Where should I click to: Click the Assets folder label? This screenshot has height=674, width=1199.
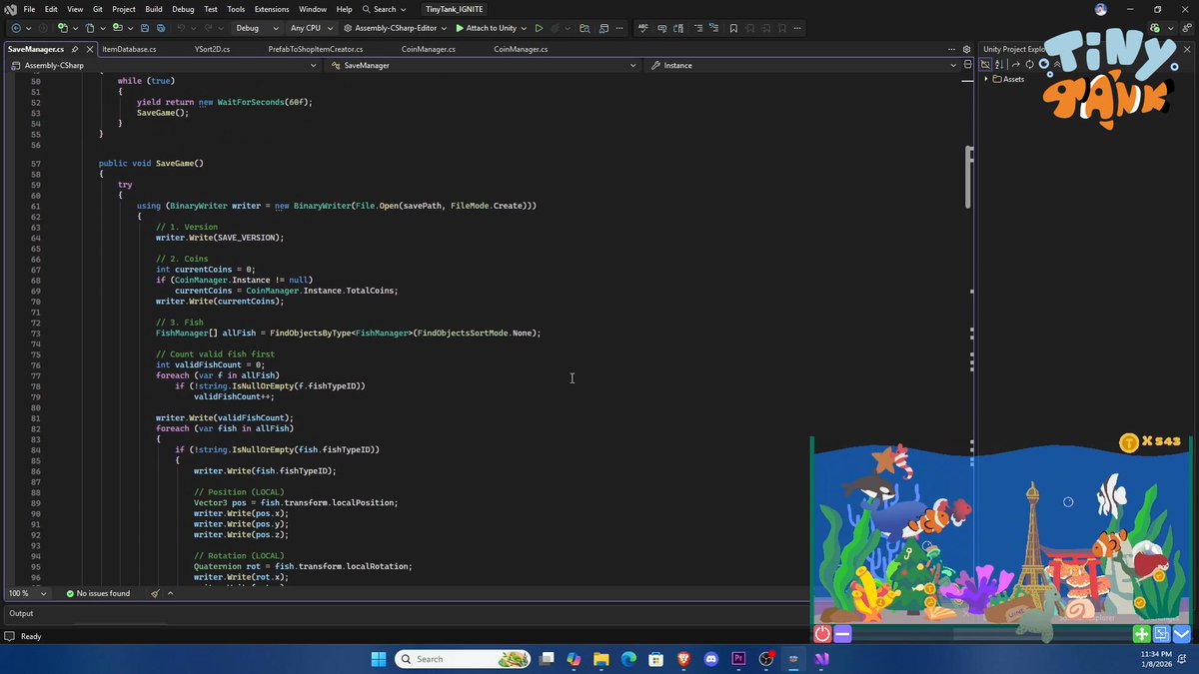(x=1014, y=79)
